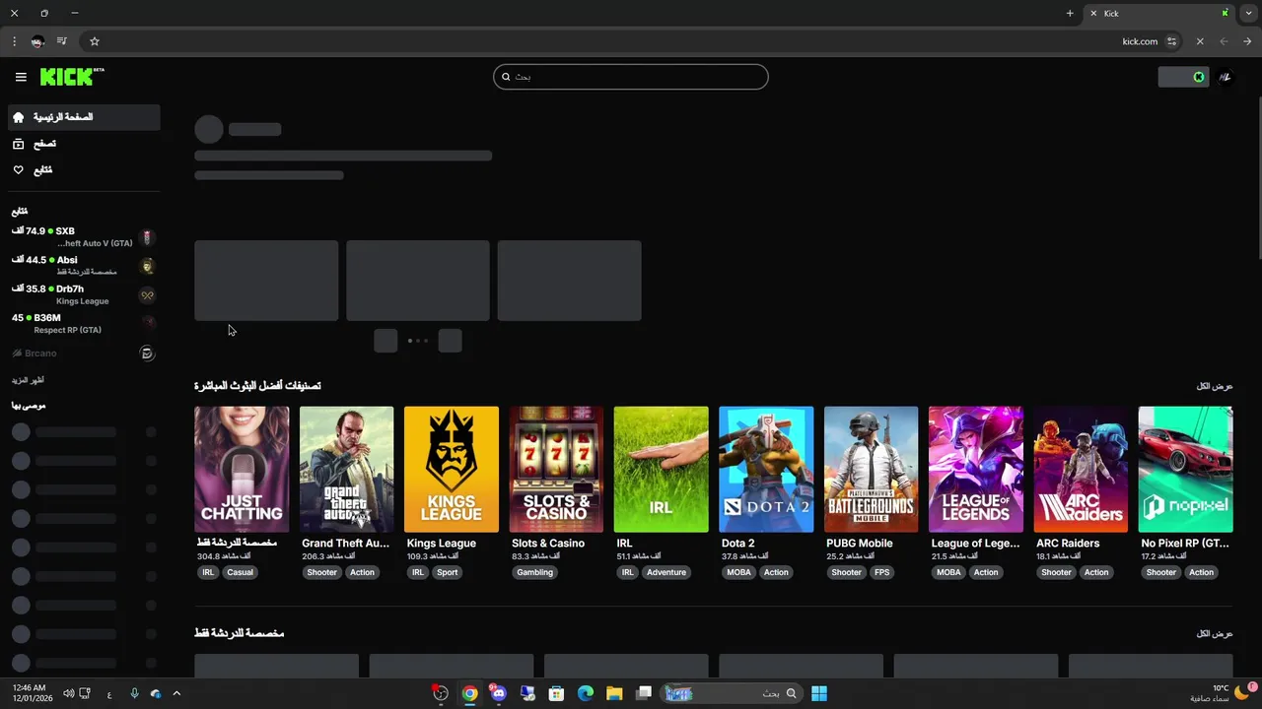Image resolution: width=1262 pixels, height=709 pixels.
Task: Open Dota 2 category thumbnail
Action: point(766,469)
